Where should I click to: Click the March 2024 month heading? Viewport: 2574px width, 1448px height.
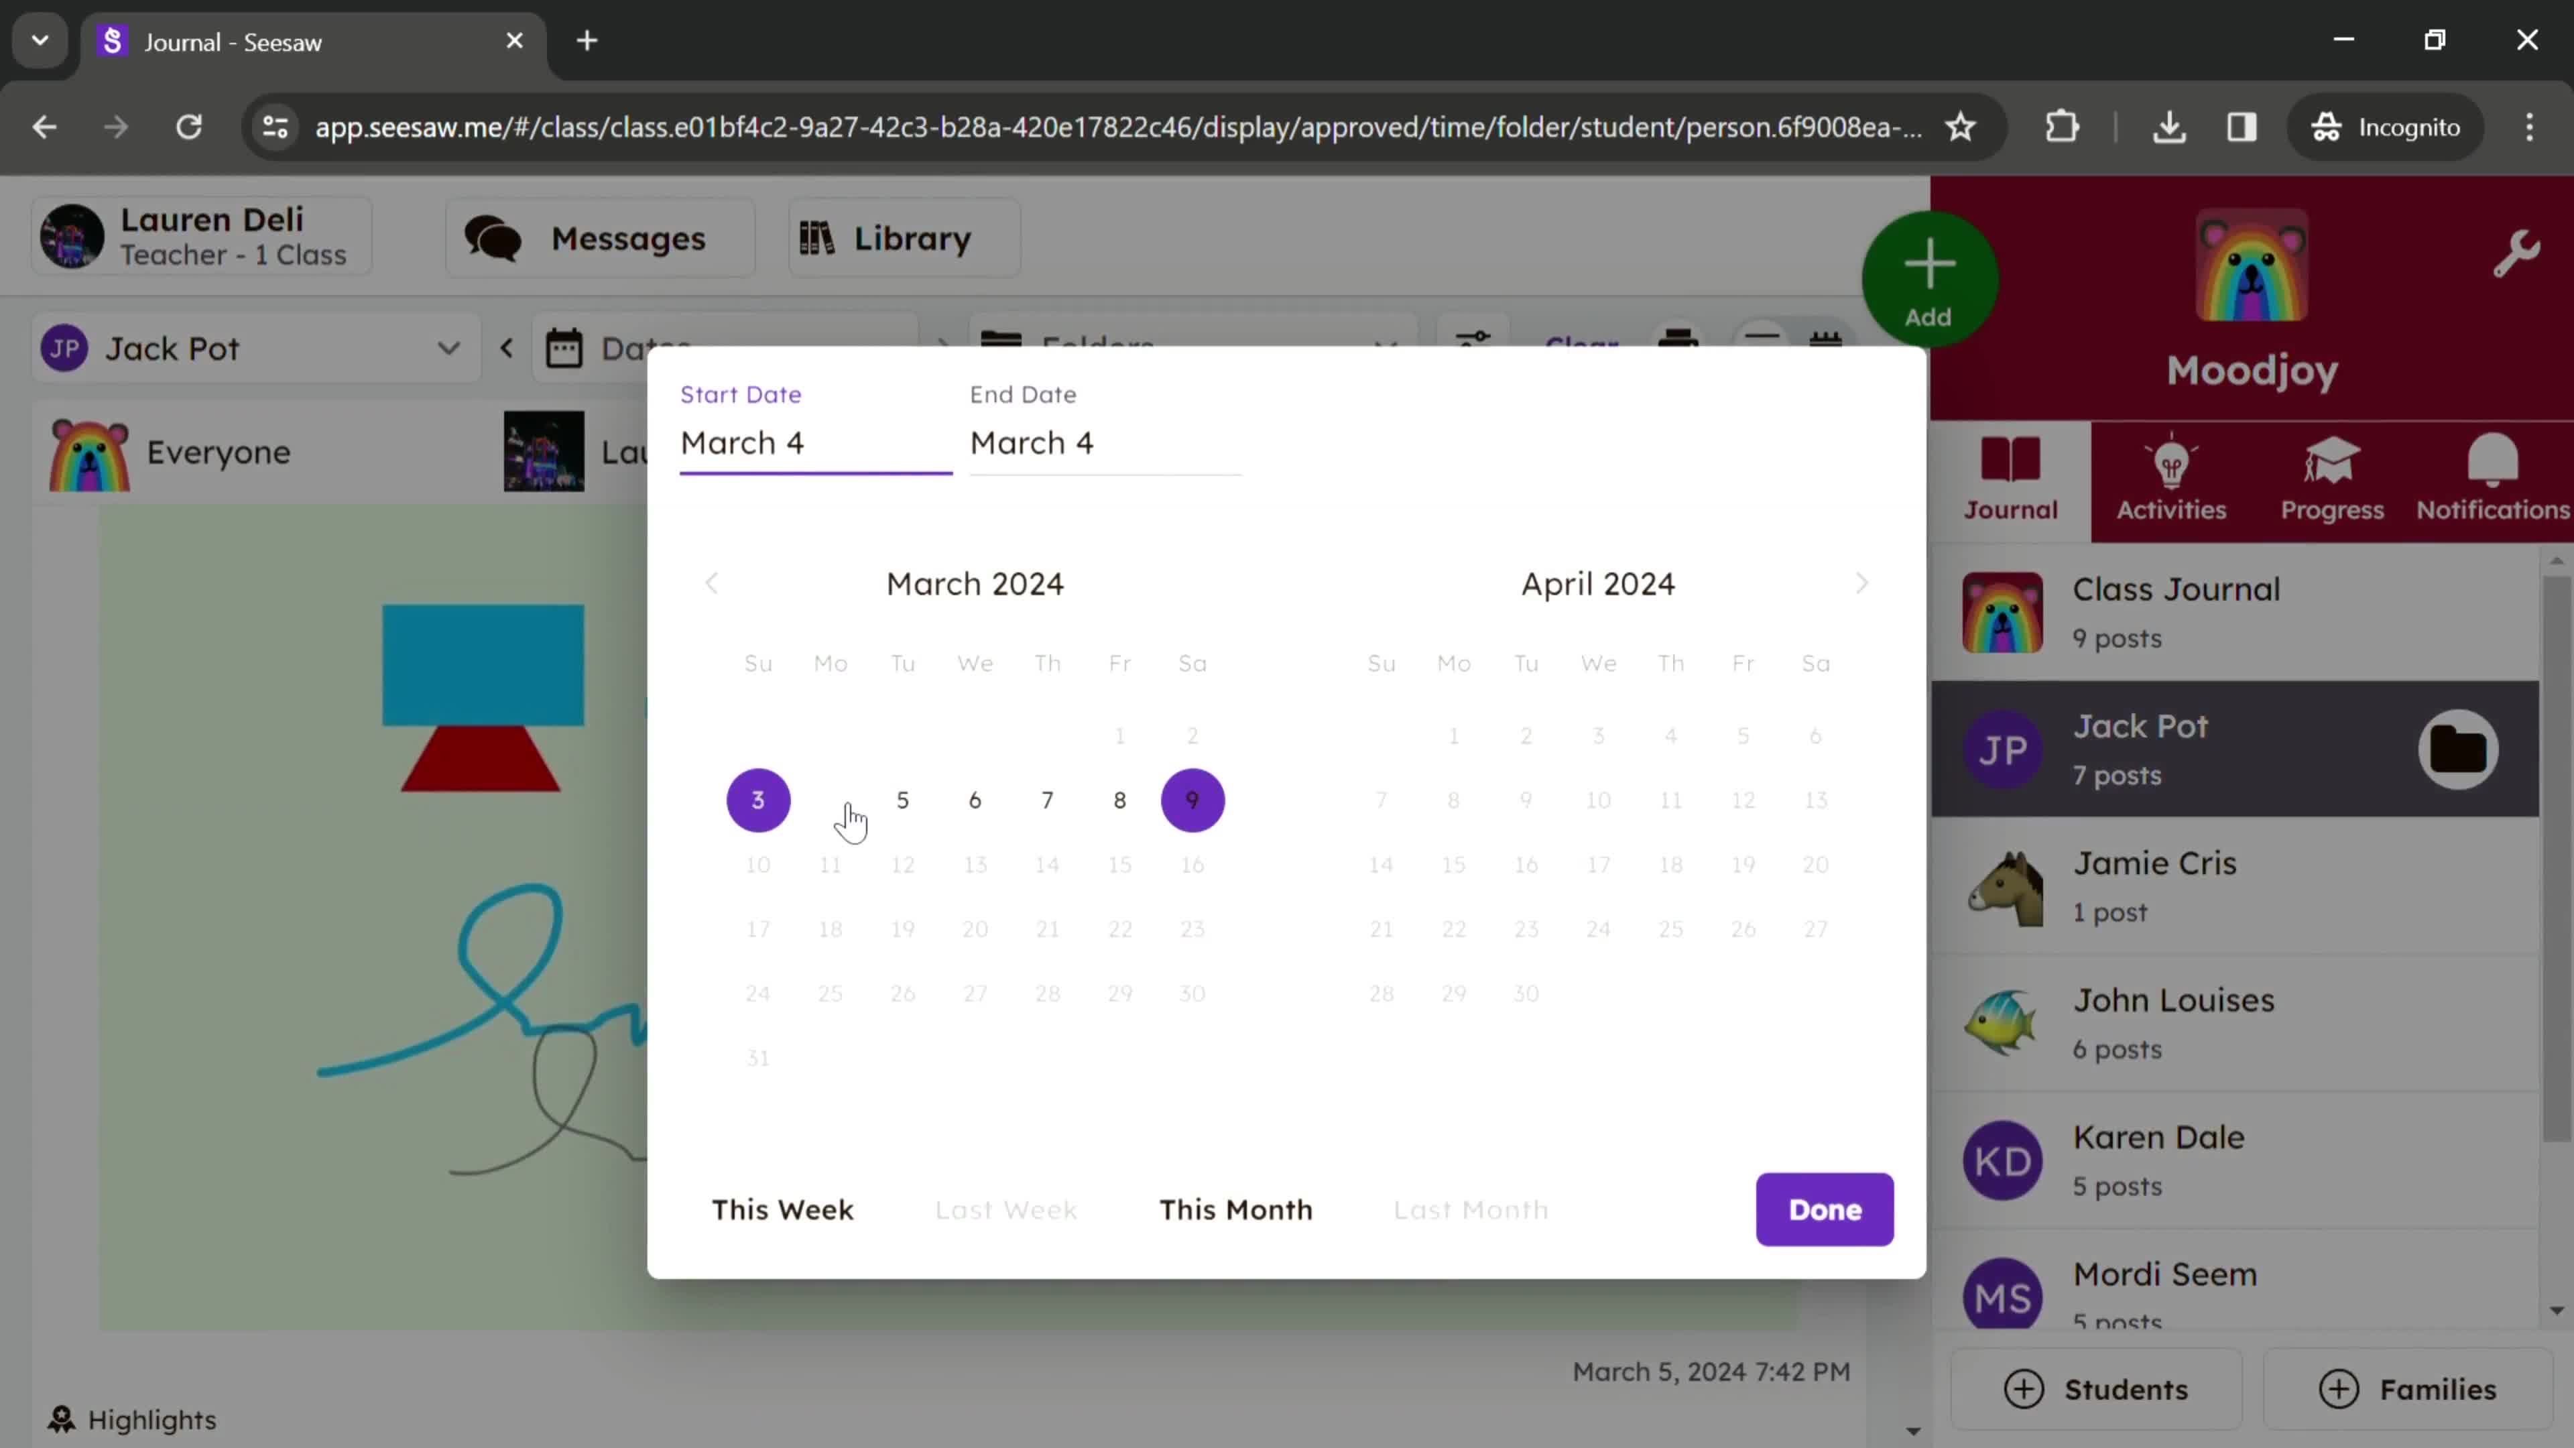click(x=974, y=584)
